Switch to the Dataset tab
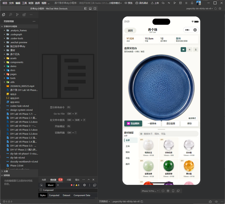Screen dimensions: 225x204 click(x=67, y=195)
